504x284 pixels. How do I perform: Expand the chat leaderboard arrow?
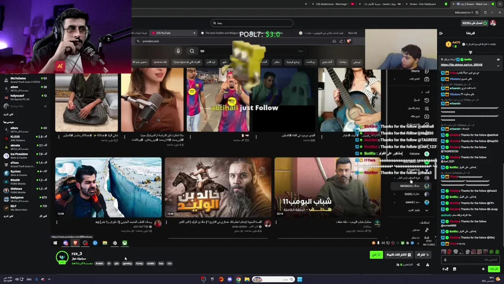[470, 52]
